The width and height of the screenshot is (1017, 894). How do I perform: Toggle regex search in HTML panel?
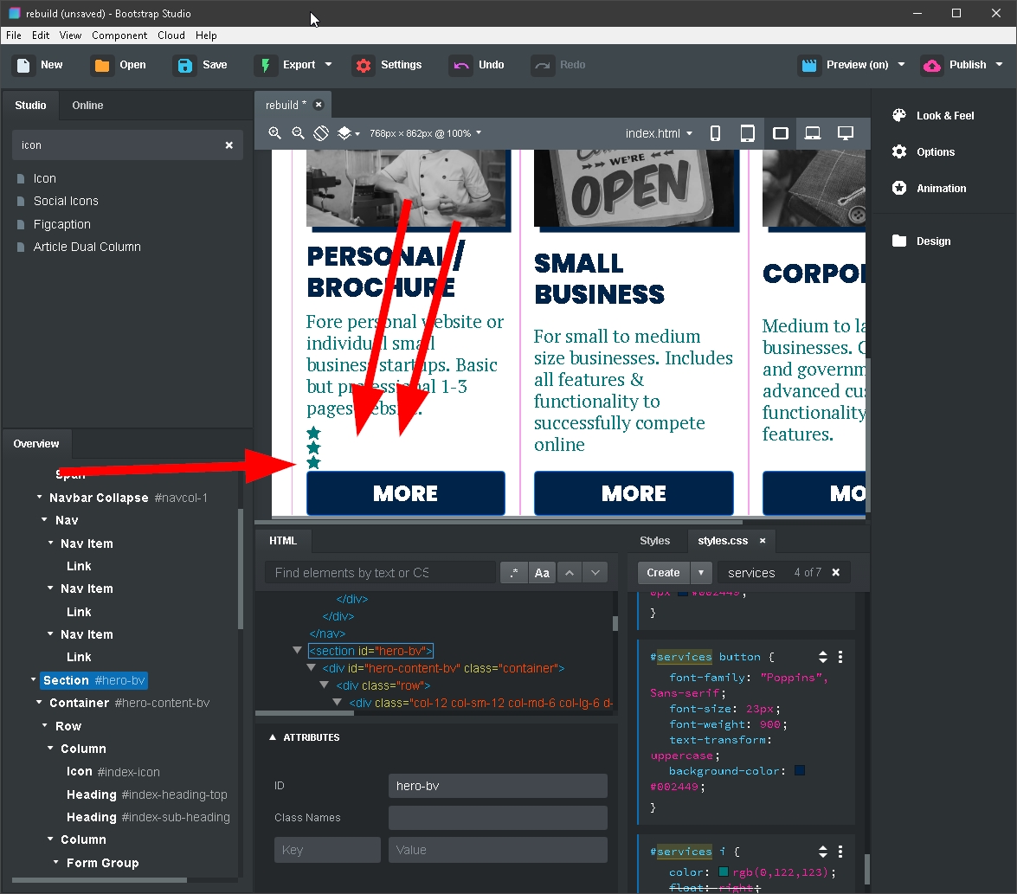pyautogui.click(x=513, y=572)
